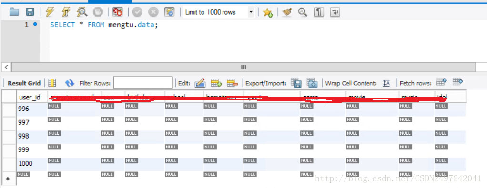Export recordset to external file icon
This screenshot has width=487, height=188.
296,82
